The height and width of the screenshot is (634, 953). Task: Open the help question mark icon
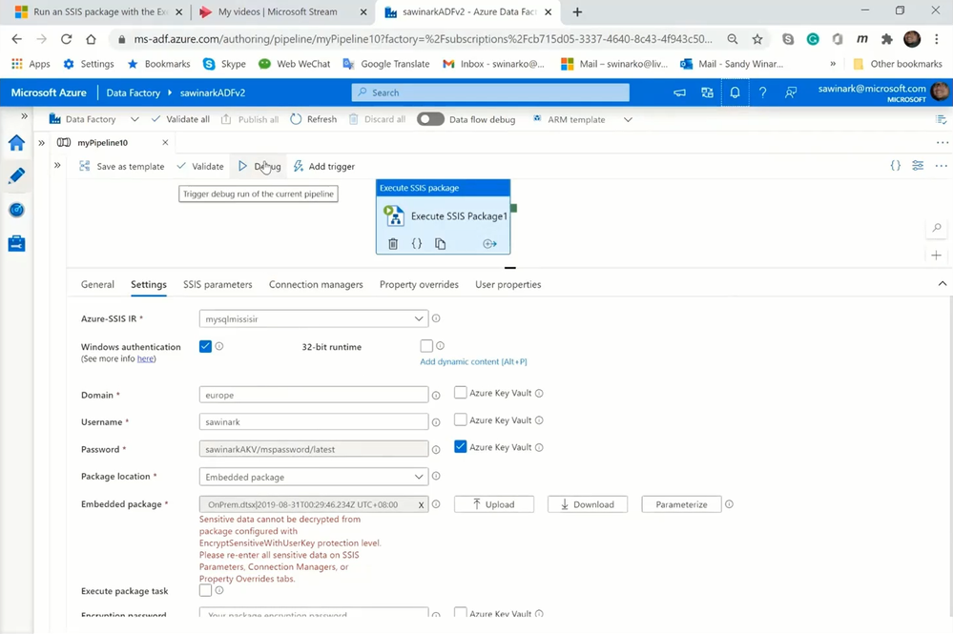coord(762,92)
